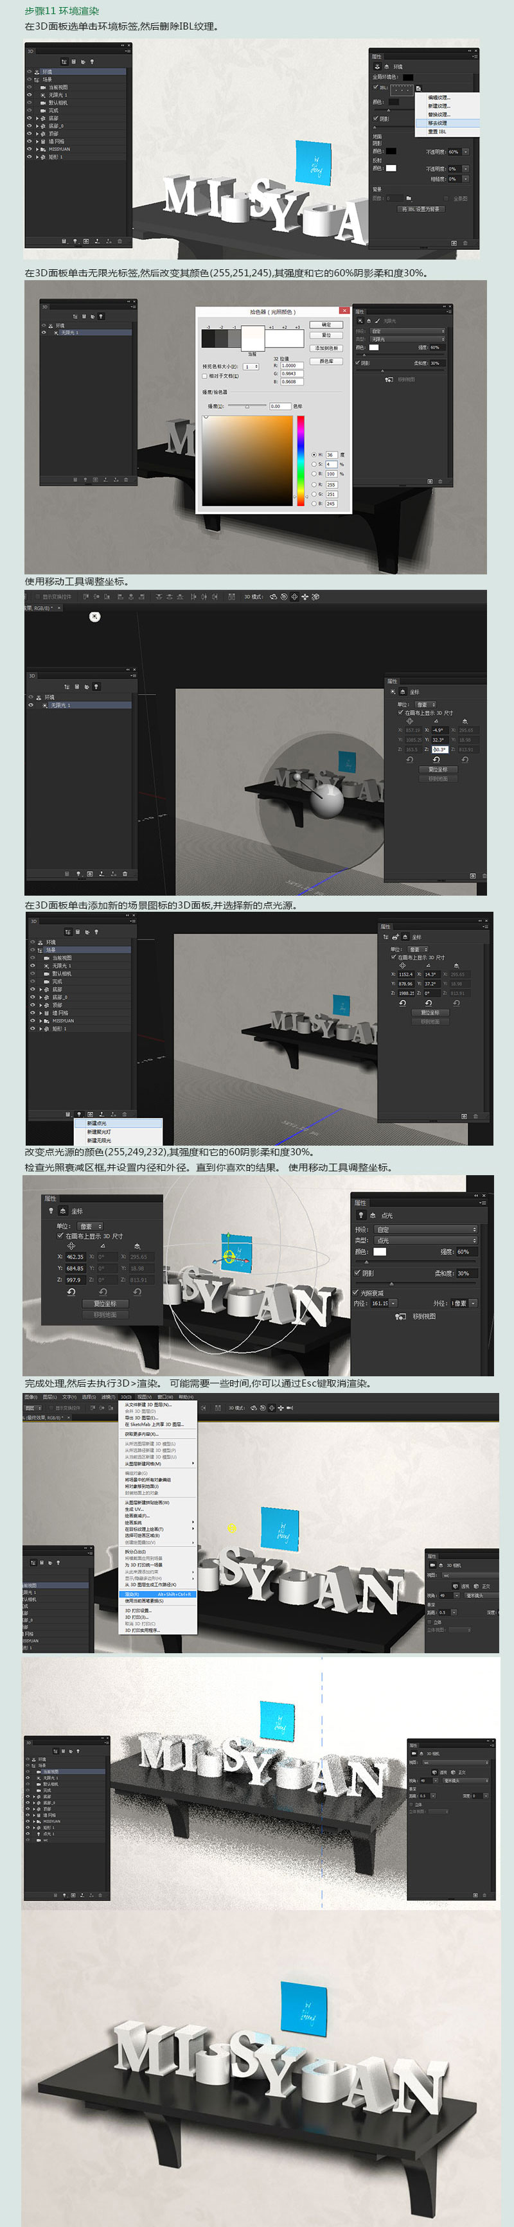The image size is (514, 2227).
Task: Expand MISSYUAN item in 3D panel beside IBL menu
Action: (38, 150)
